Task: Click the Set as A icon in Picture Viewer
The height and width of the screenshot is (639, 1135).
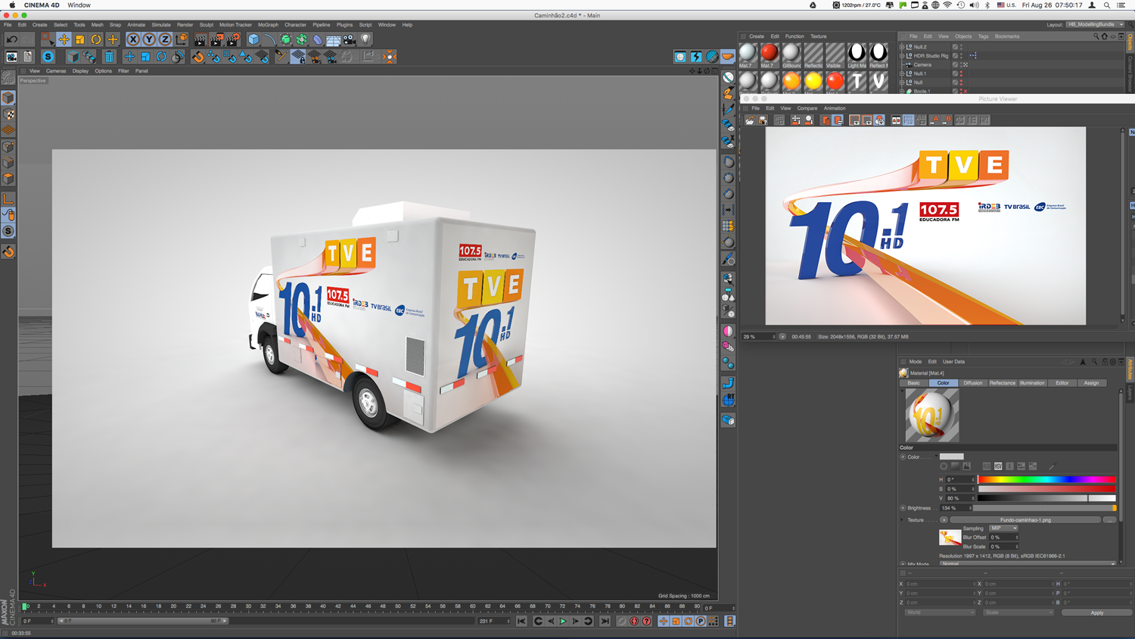Action: pos(935,120)
